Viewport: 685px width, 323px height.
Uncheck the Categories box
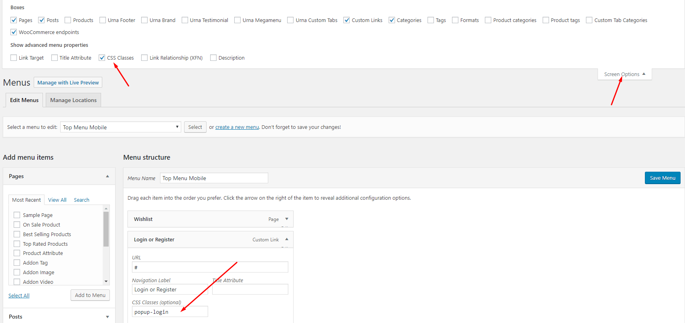coord(392,20)
